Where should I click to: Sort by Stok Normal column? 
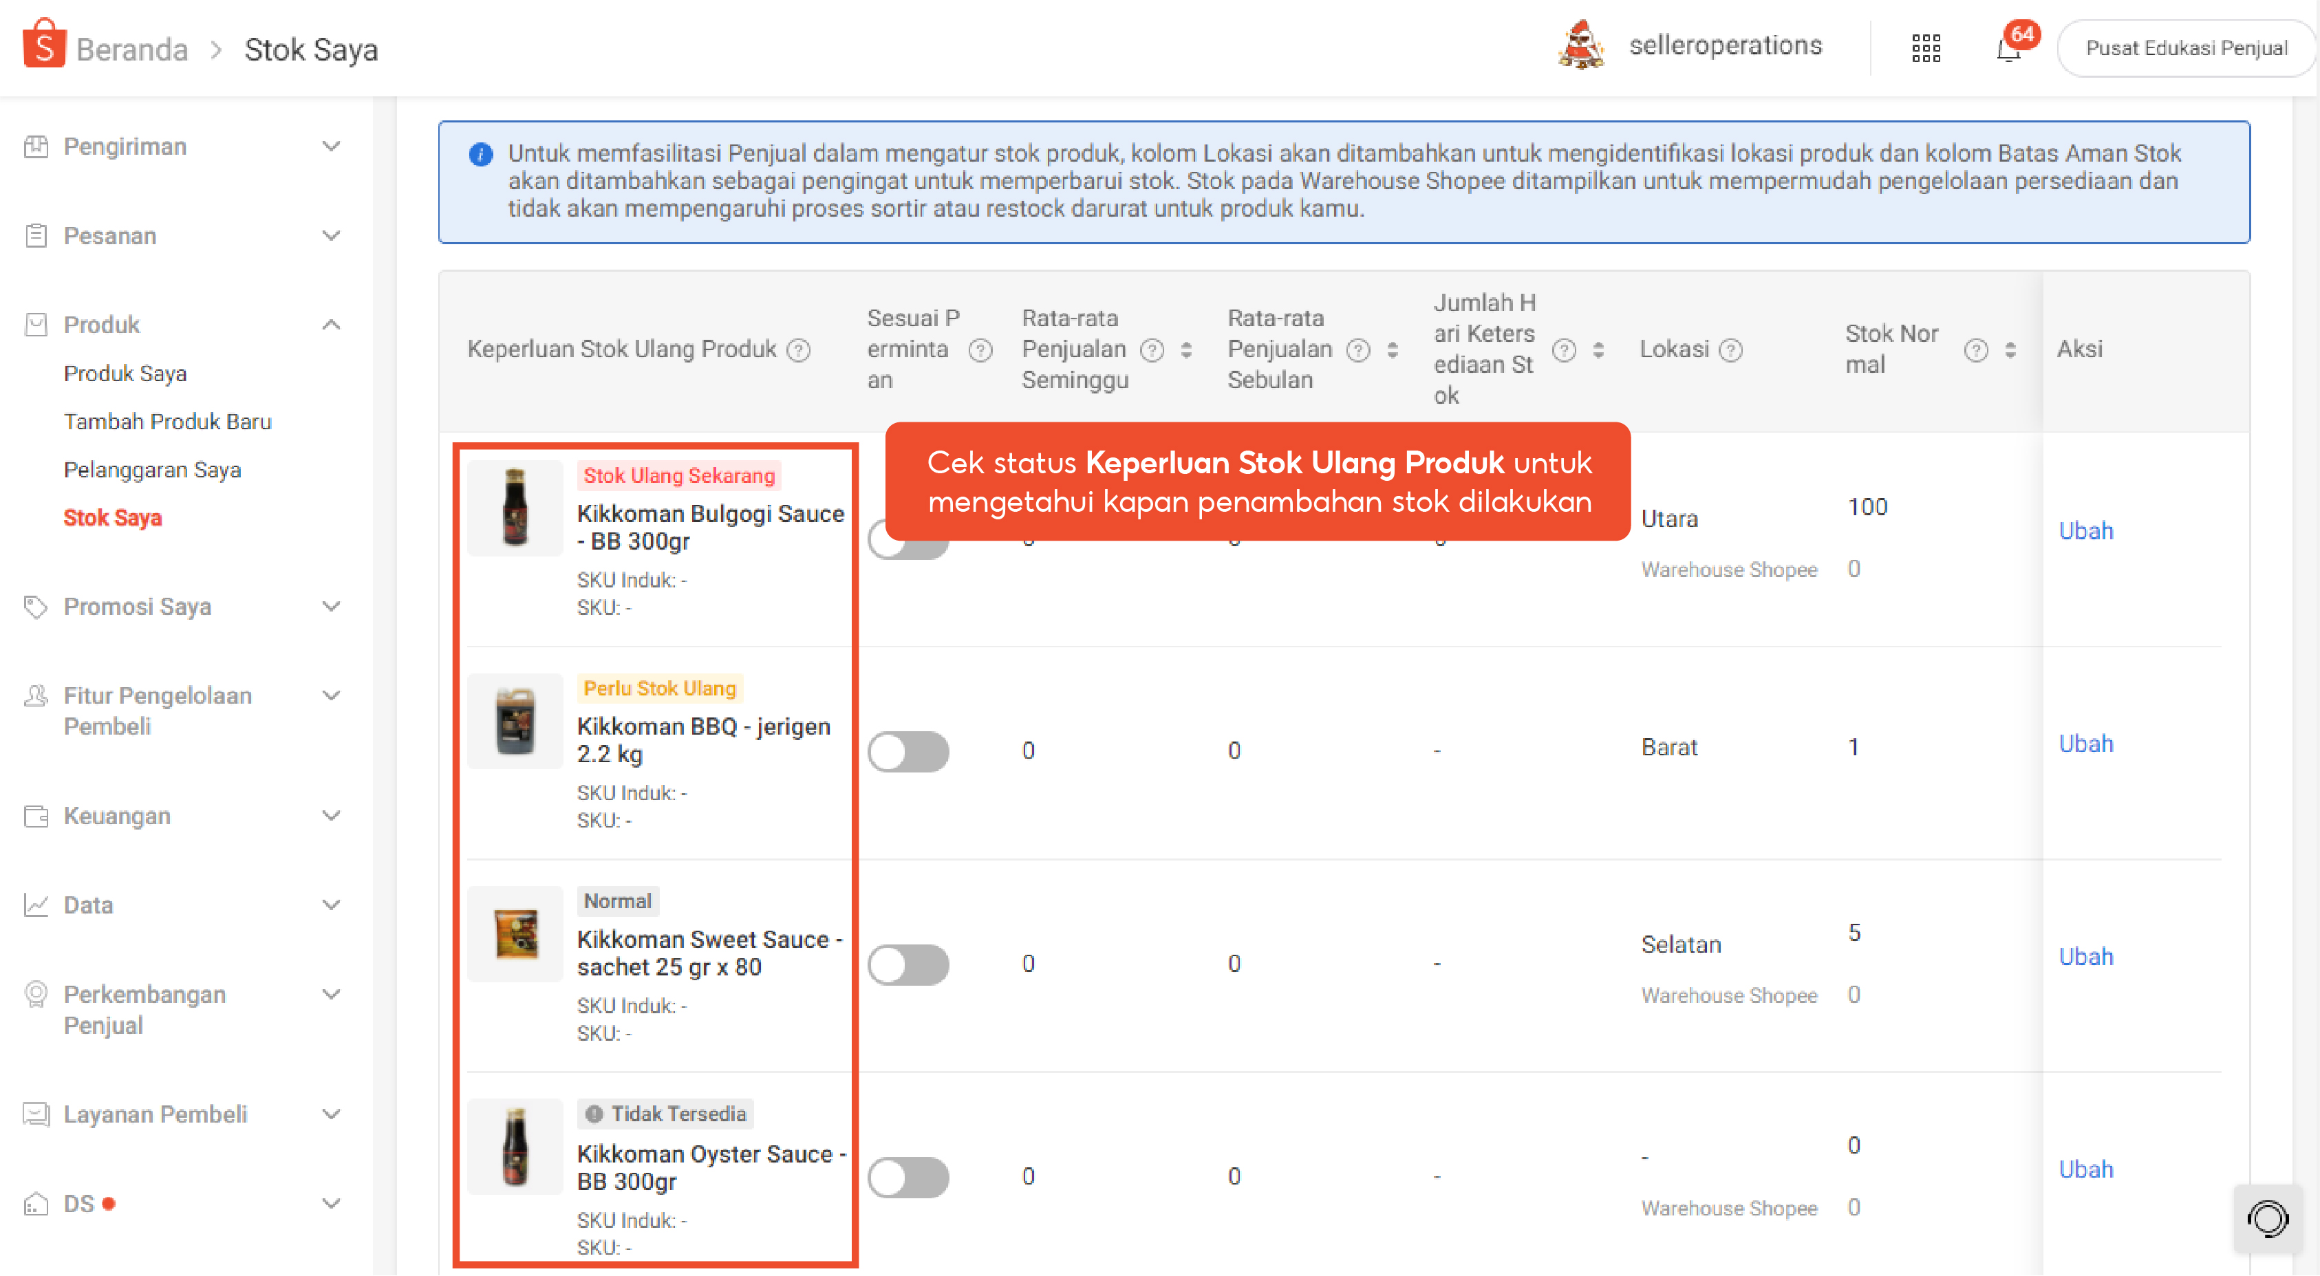pyautogui.click(x=2010, y=349)
